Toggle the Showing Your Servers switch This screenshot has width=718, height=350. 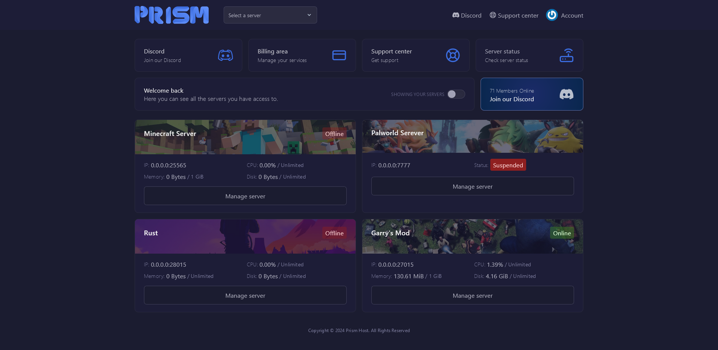coord(456,94)
